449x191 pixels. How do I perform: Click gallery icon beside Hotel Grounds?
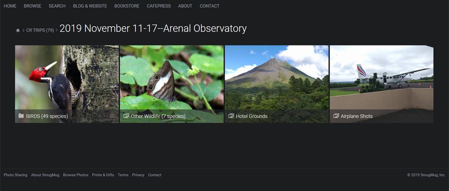(231, 116)
